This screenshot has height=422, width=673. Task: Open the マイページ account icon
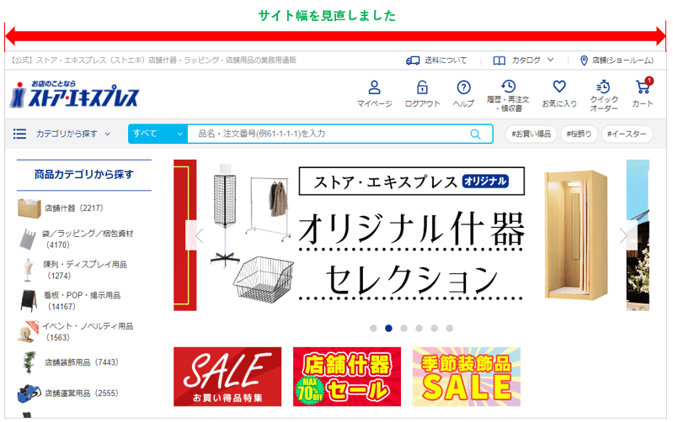coord(374,87)
